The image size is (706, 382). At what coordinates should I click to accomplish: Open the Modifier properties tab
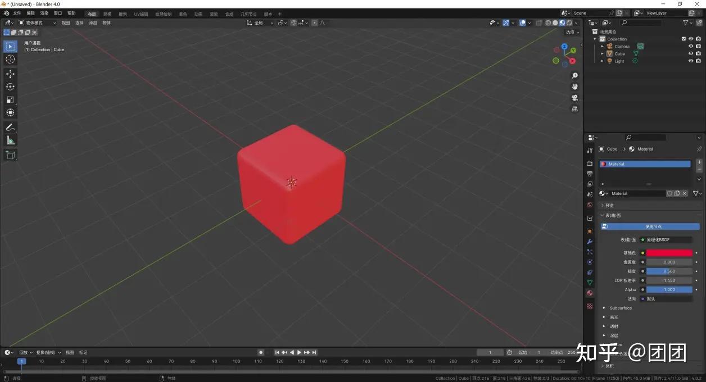(x=589, y=242)
